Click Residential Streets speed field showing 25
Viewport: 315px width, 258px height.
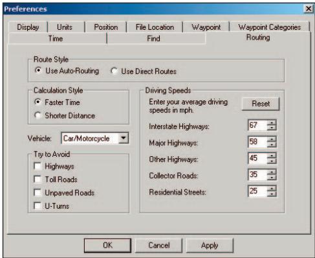coord(257,191)
